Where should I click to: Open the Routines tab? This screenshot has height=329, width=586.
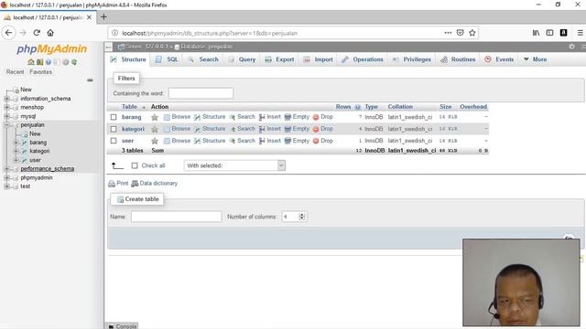pos(458,59)
